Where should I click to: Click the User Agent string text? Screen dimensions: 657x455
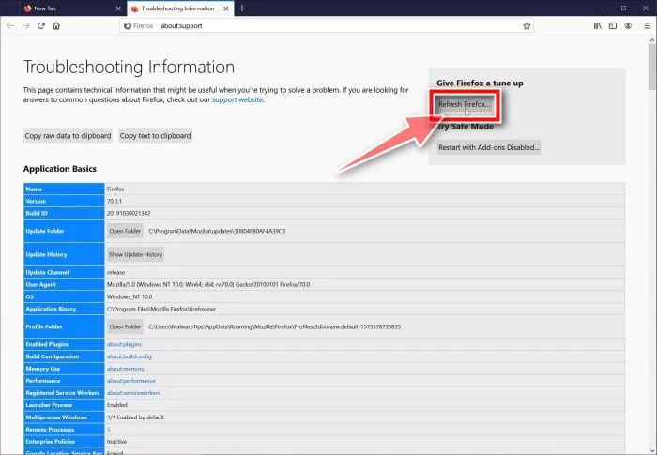point(208,284)
